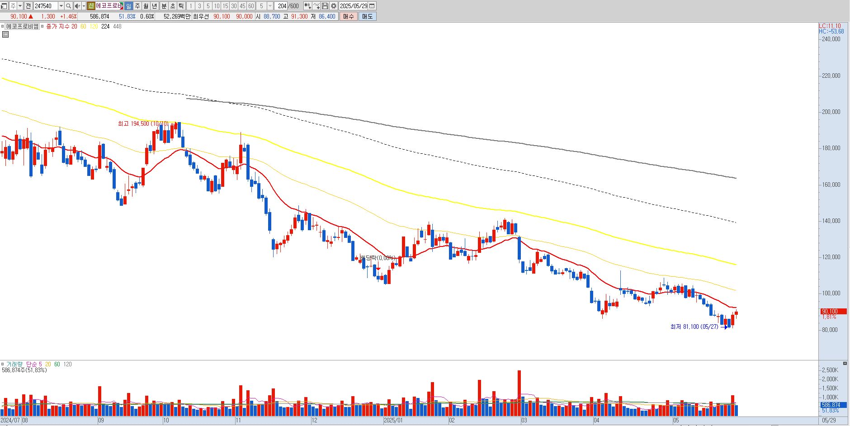Screen dimensions: 850x426
Task: Click the 448 moving average legend label
Action: (x=117, y=26)
